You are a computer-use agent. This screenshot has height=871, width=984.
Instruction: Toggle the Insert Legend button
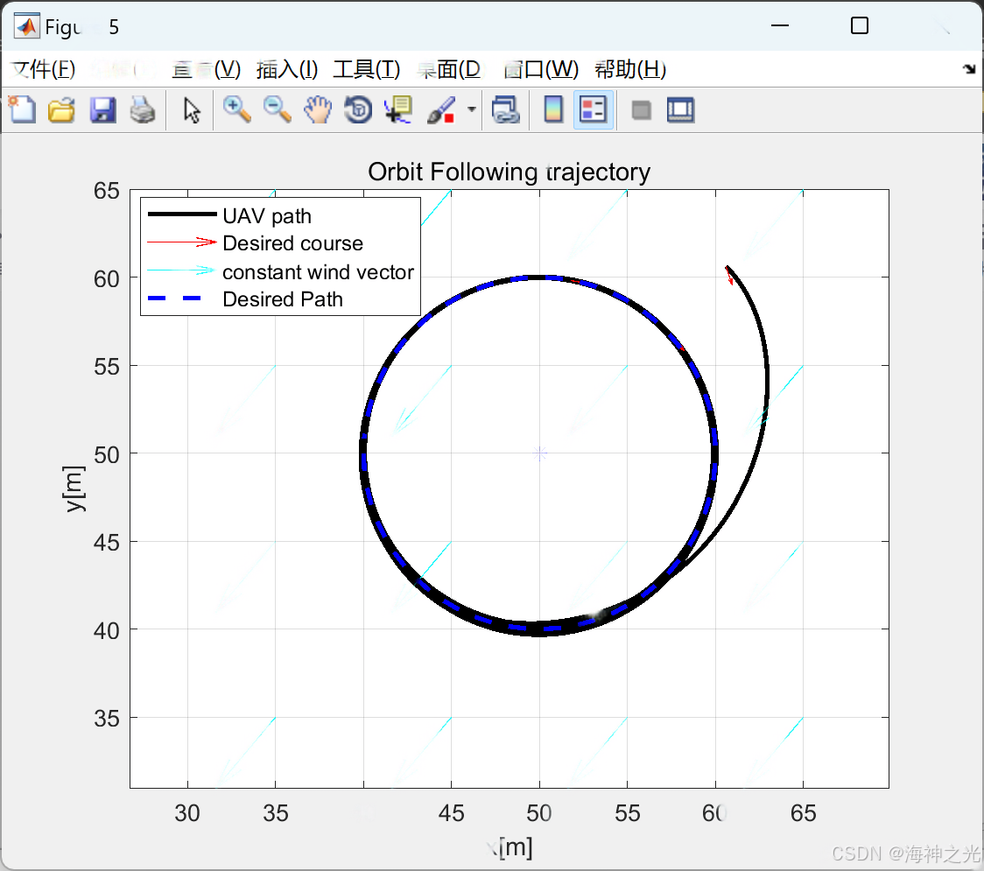tap(593, 109)
